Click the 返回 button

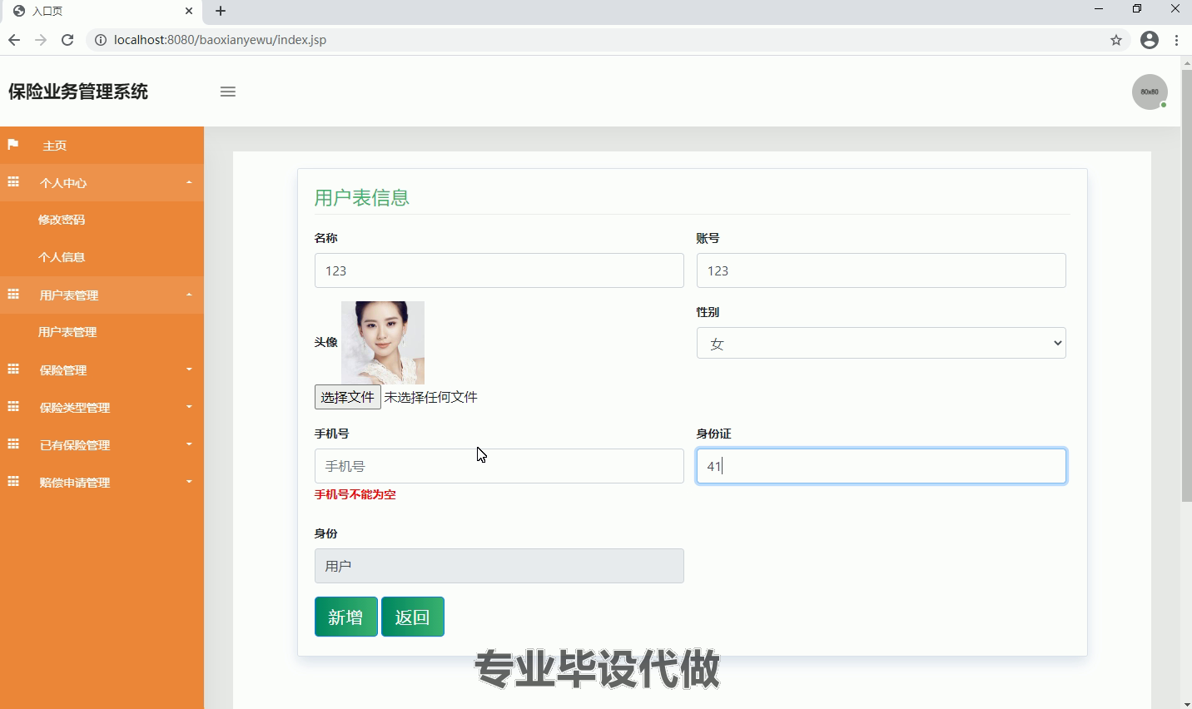tap(413, 617)
